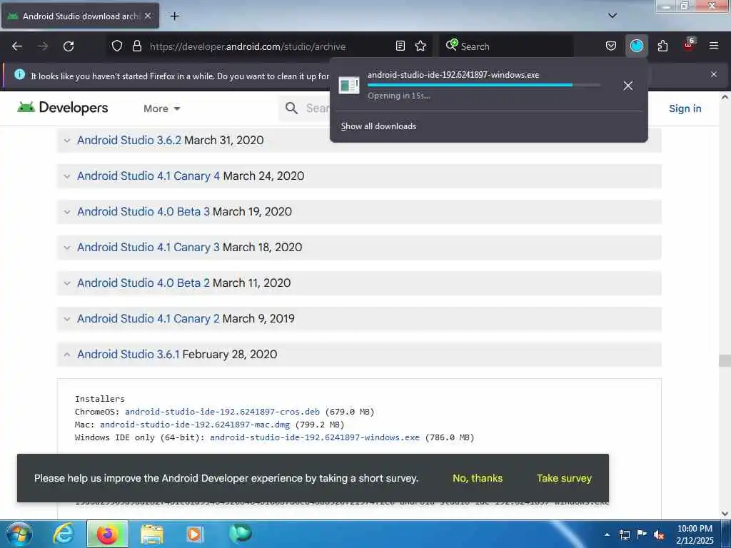Expand Android Studio 4.1 Canary 3 section
The width and height of the screenshot is (731, 548).
(x=359, y=248)
